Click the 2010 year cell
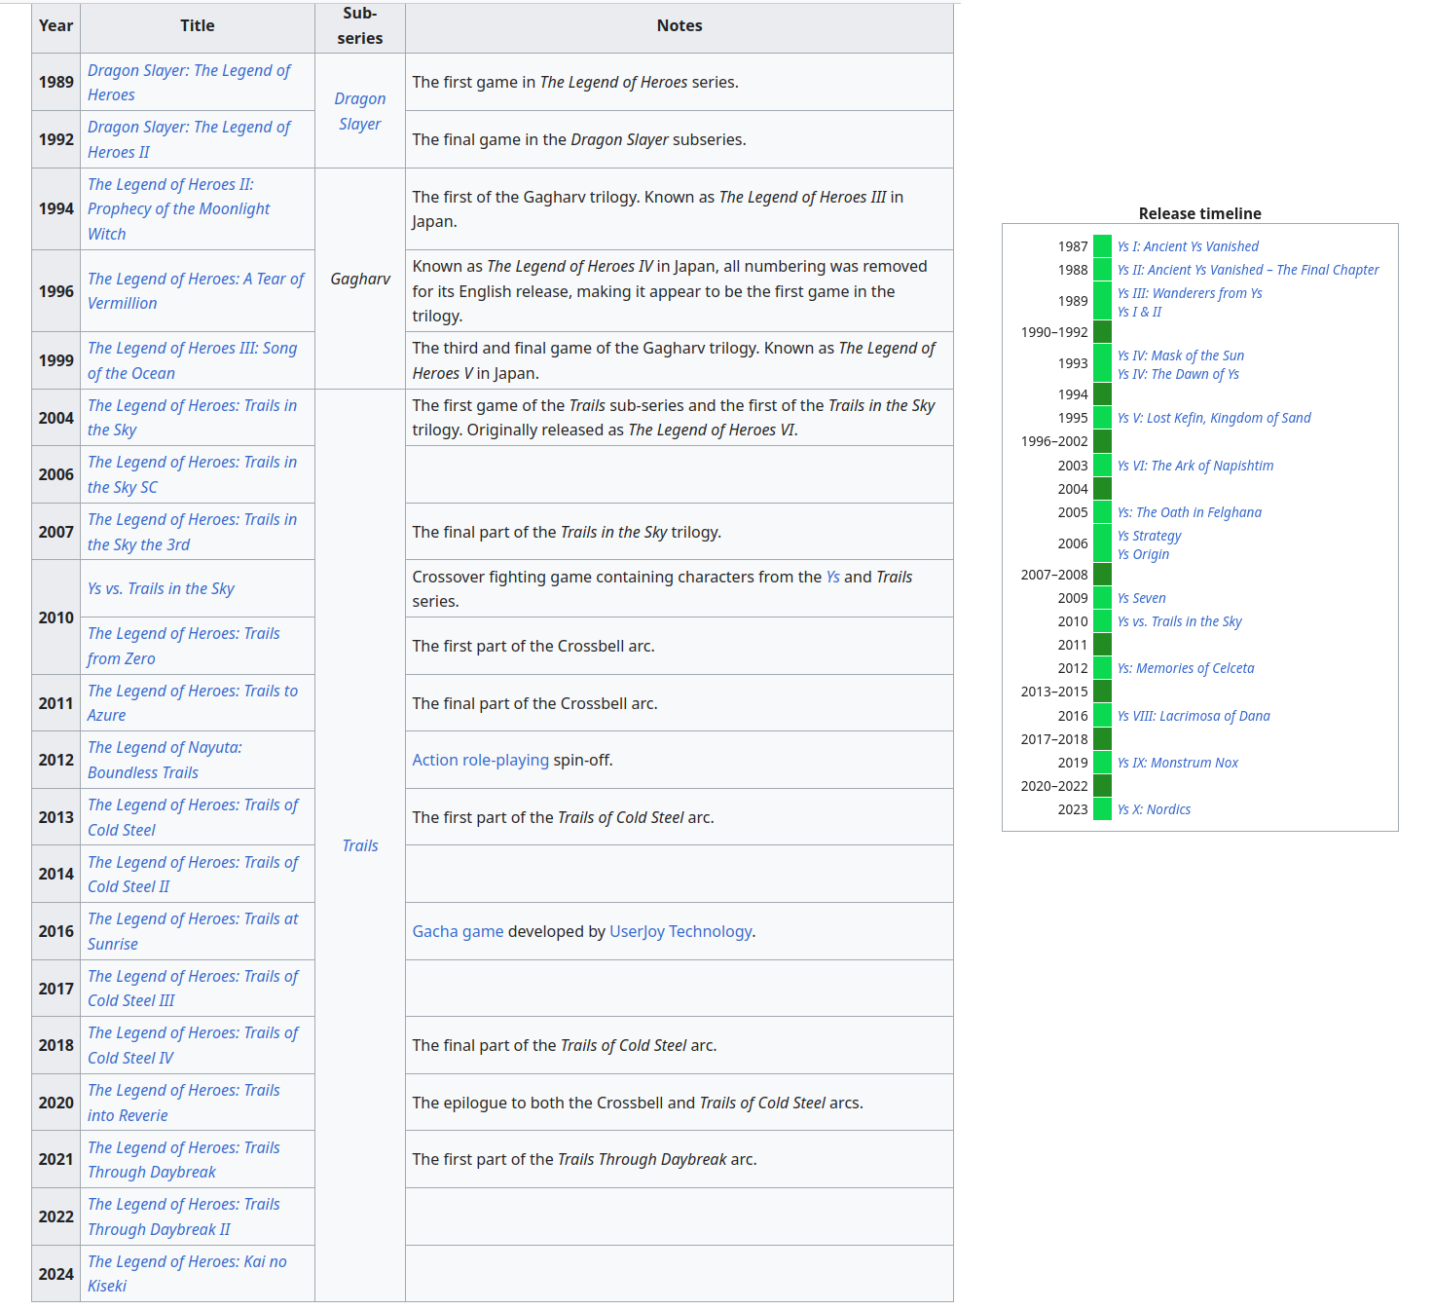Screen dimensions: 1433x1310 (55, 618)
